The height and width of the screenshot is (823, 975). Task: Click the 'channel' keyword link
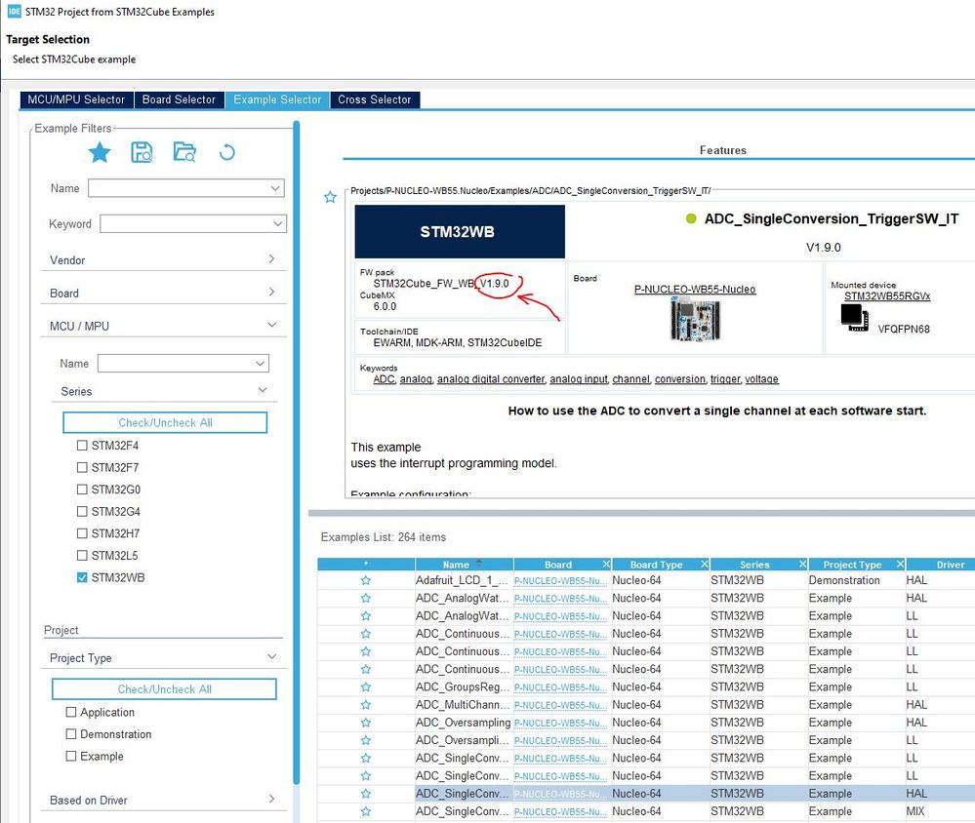(x=631, y=379)
